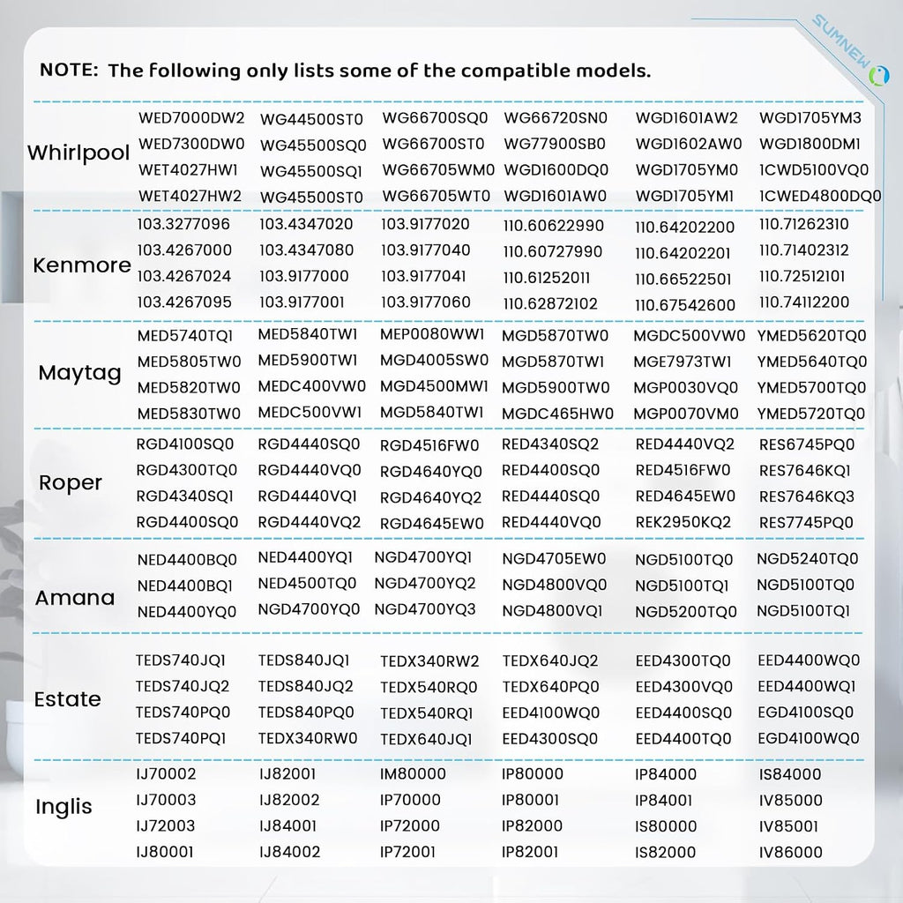Click Estate model TEDS740JQ1

click(180, 660)
